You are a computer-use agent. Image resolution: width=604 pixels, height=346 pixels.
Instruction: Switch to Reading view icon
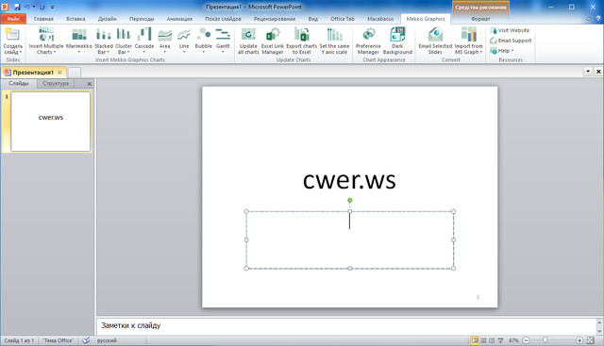492,340
